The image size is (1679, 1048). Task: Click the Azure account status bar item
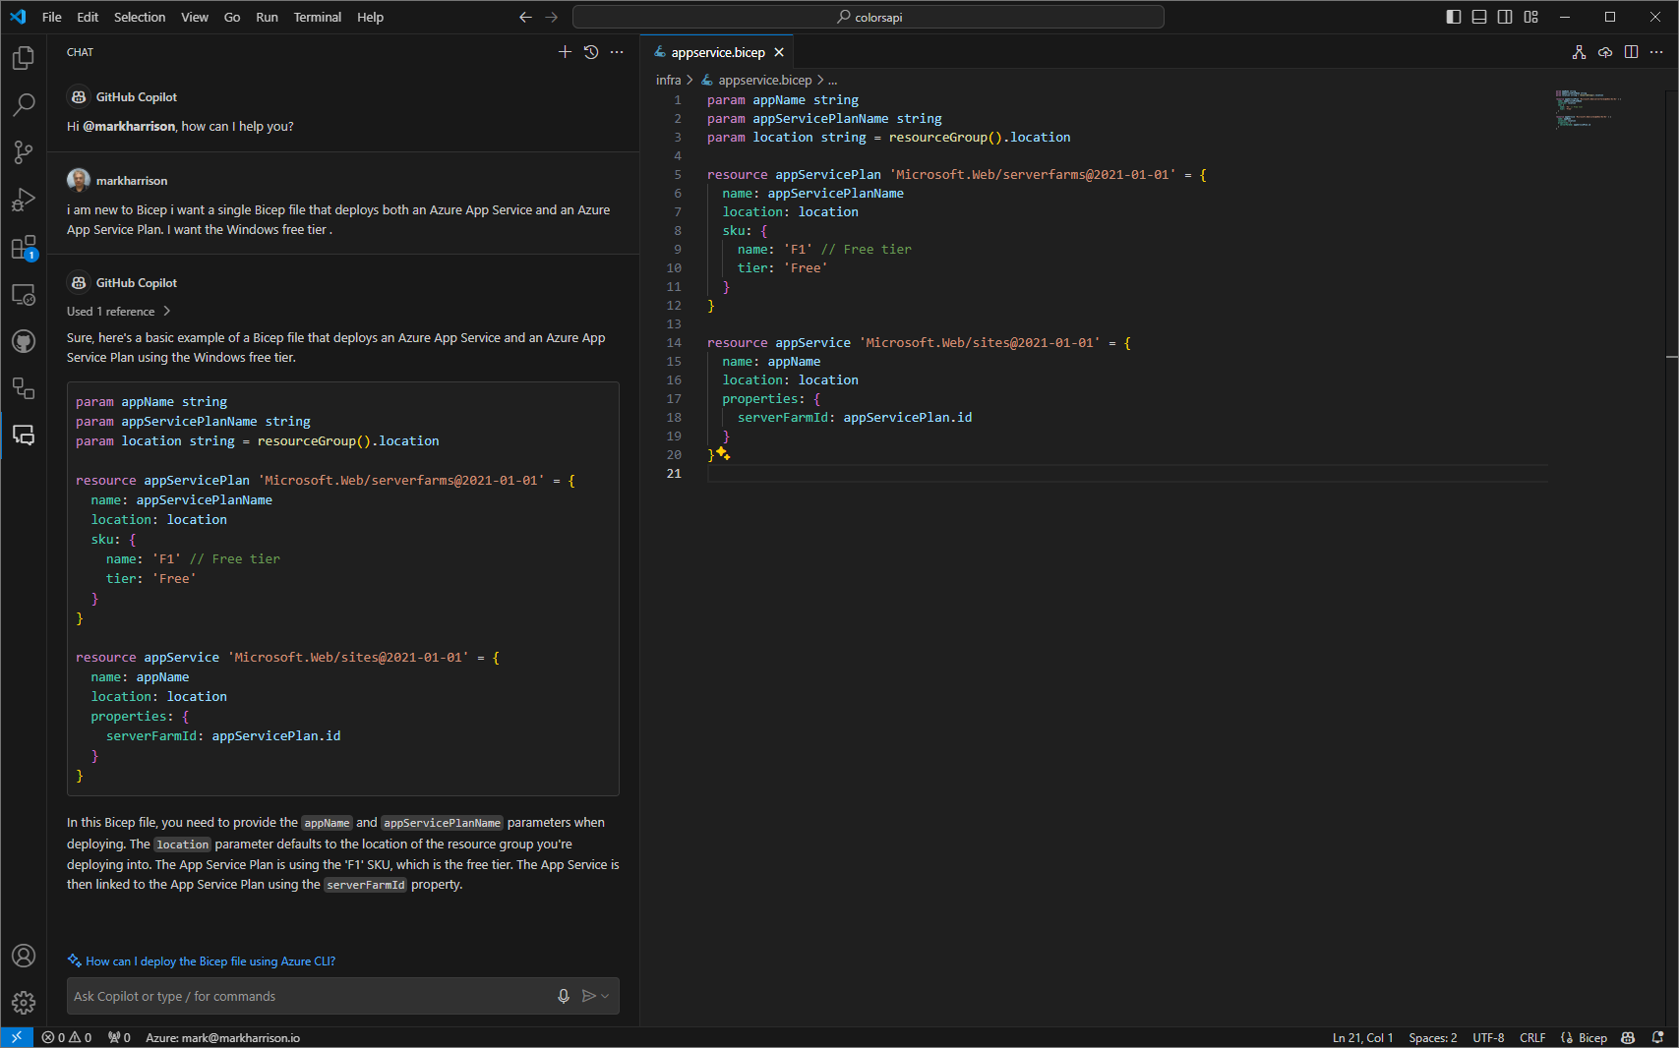(222, 1038)
